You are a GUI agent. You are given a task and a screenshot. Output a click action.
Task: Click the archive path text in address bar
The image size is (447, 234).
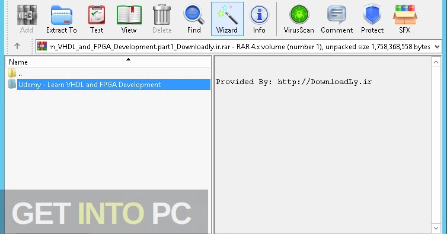tap(240, 46)
